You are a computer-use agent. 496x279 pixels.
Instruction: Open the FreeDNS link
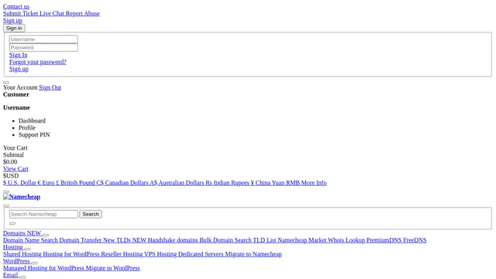(415, 240)
